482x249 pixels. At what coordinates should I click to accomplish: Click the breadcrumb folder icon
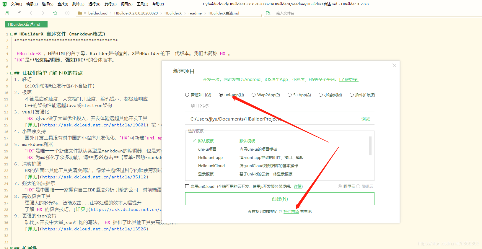coord(80,13)
